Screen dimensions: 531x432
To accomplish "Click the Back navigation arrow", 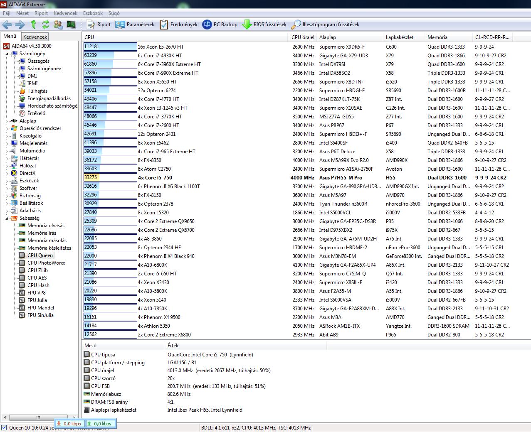I will 7,25.
